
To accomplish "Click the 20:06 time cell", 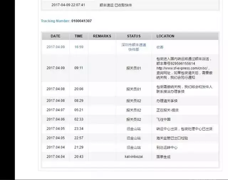I will coord(79,89).
